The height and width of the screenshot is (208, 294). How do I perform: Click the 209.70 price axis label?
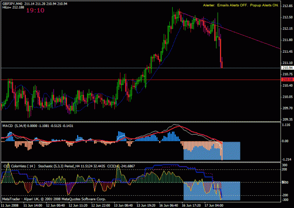(287, 108)
